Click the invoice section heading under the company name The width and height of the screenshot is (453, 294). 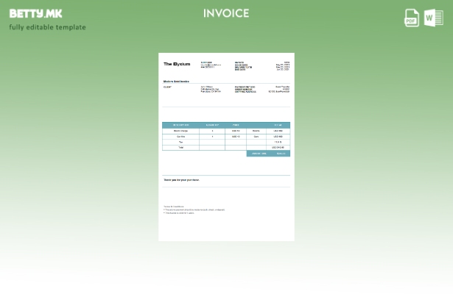(176, 81)
